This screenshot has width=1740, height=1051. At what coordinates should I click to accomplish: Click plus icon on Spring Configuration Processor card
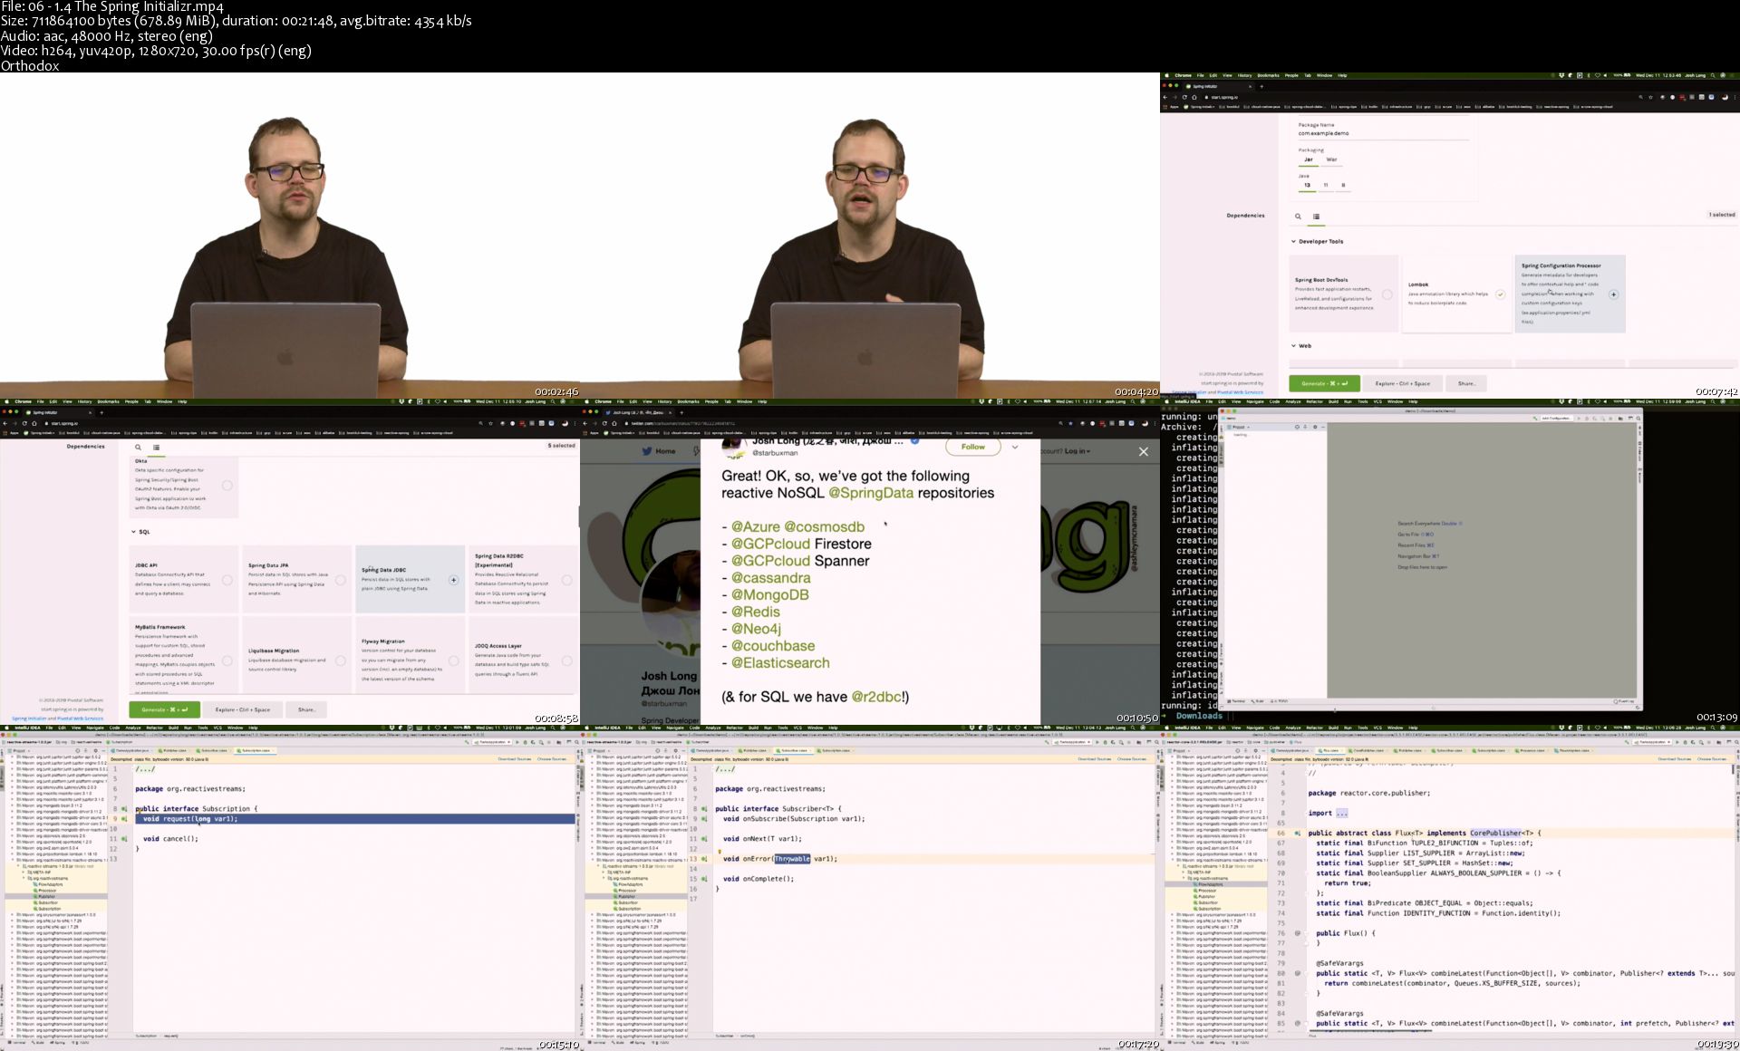1613,294
